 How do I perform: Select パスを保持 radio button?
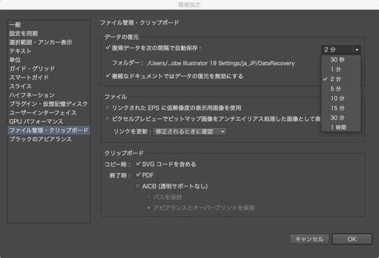tap(149, 197)
